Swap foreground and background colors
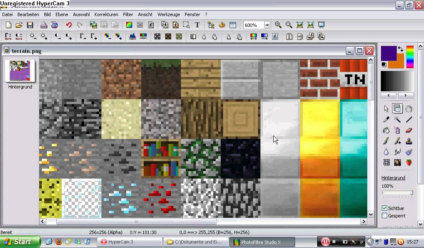Screen dimensions: 424x248 pos(400,49)
